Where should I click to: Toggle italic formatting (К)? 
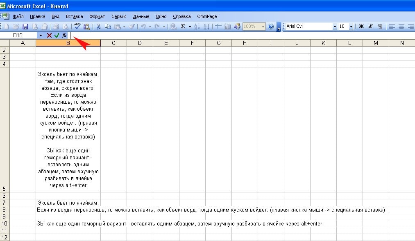371,27
